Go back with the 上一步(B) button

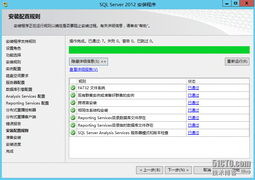click(150, 170)
